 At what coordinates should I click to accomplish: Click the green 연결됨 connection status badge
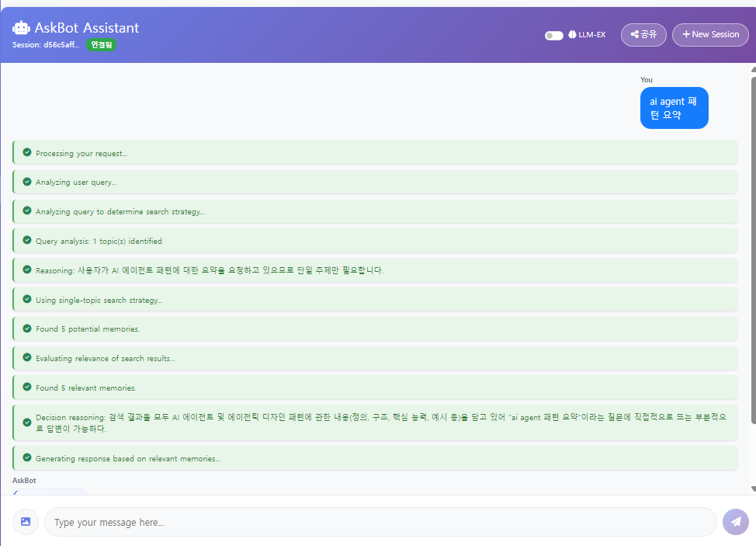click(x=101, y=45)
